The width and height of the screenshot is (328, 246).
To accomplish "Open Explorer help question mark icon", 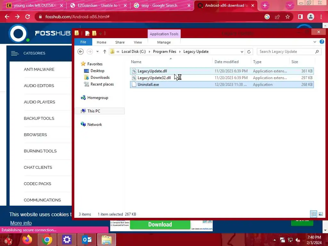I will [x=322, y=42].
